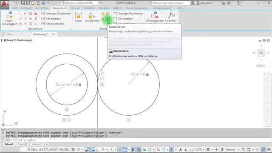Click geometric Alle ausblenden button
This screenshot has height=153, width=272.
click(53, 24)
